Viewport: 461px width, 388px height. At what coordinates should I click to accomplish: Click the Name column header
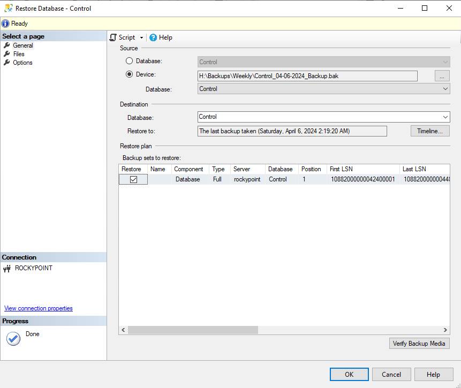[x=160, y=169]
